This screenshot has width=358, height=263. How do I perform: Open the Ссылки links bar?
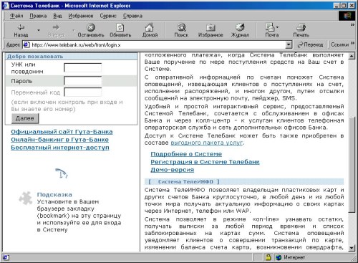coord(339,44)
